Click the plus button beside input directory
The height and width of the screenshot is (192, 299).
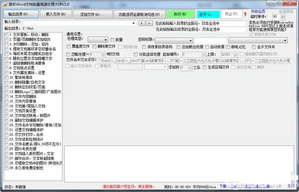tap(142, 23)
